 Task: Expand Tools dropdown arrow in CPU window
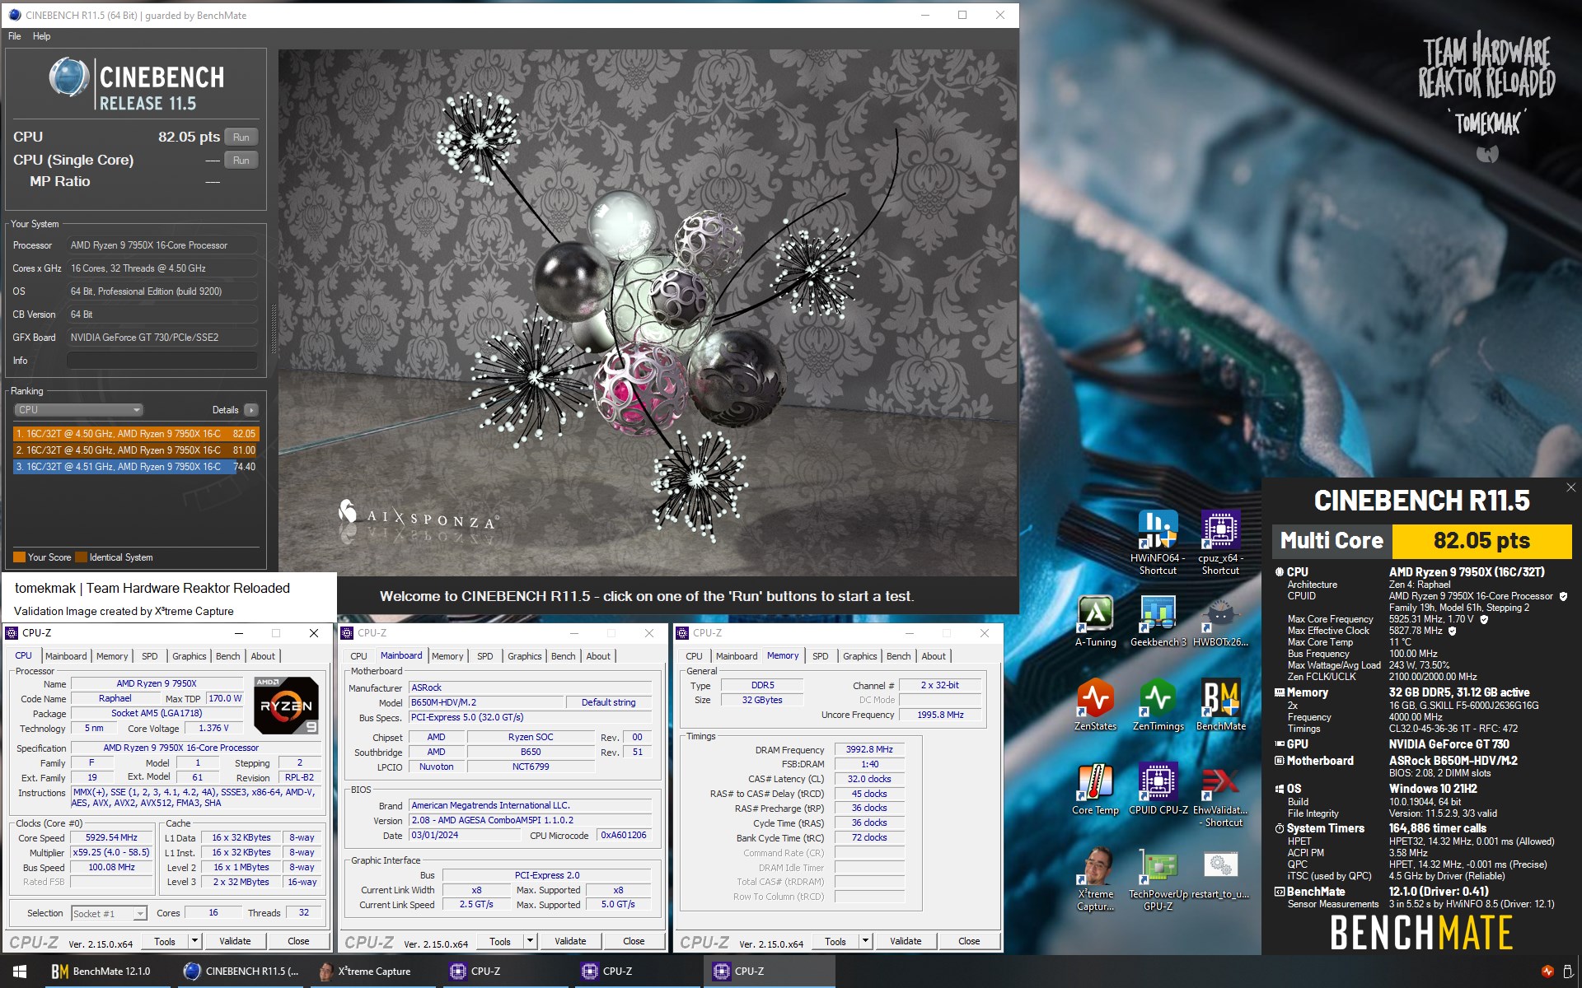[x=195, y=941]
